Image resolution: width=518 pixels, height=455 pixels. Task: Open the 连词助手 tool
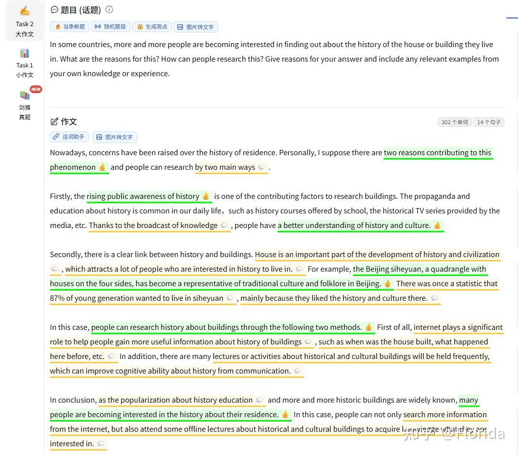point(69,137)
